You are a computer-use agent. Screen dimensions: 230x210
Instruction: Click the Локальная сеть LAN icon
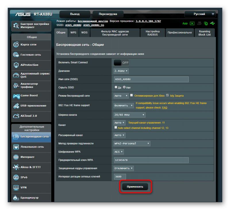(16, 147)
